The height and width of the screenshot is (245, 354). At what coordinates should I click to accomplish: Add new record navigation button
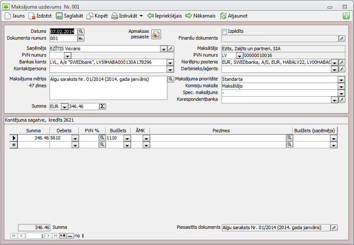pyautogui.click(x=63, y=236)
